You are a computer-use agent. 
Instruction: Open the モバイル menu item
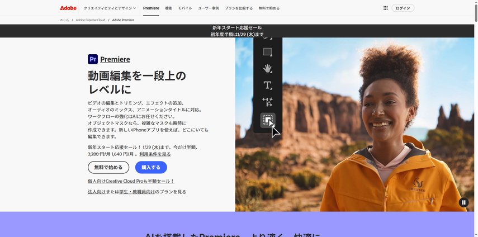185,8
